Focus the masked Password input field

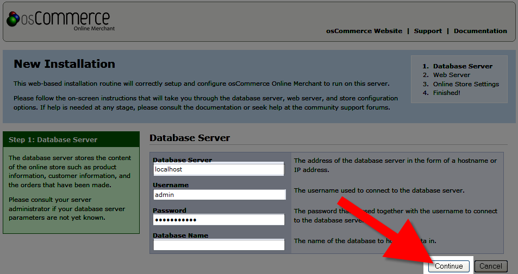[x=219, y=220]
